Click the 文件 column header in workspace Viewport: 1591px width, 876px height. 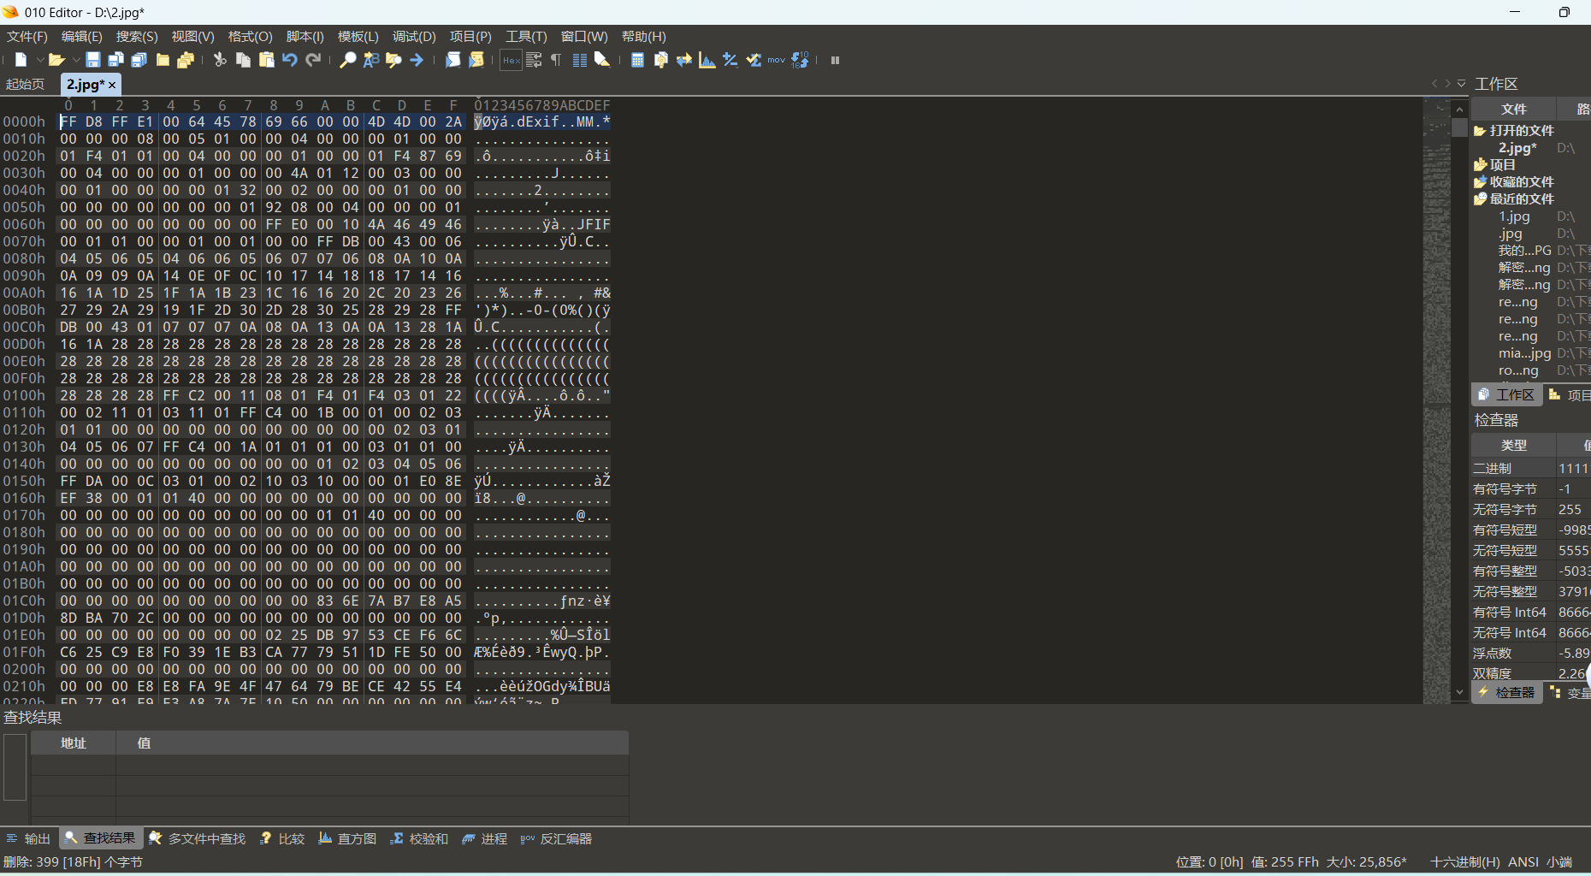click(x=1513, y=109)
